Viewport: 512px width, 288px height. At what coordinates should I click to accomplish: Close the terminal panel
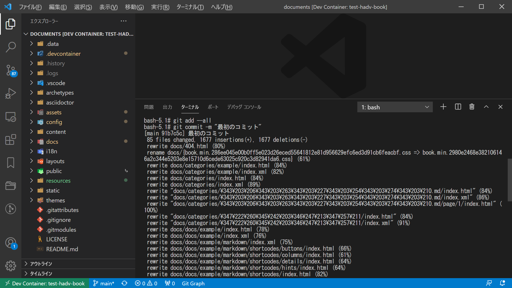[500, 107]
